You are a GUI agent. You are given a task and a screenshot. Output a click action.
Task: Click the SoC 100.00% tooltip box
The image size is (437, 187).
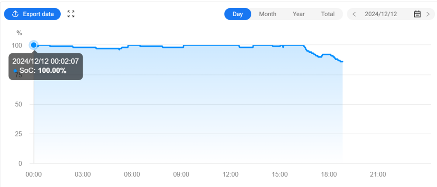pyautogui.click(x=45, y=66)
